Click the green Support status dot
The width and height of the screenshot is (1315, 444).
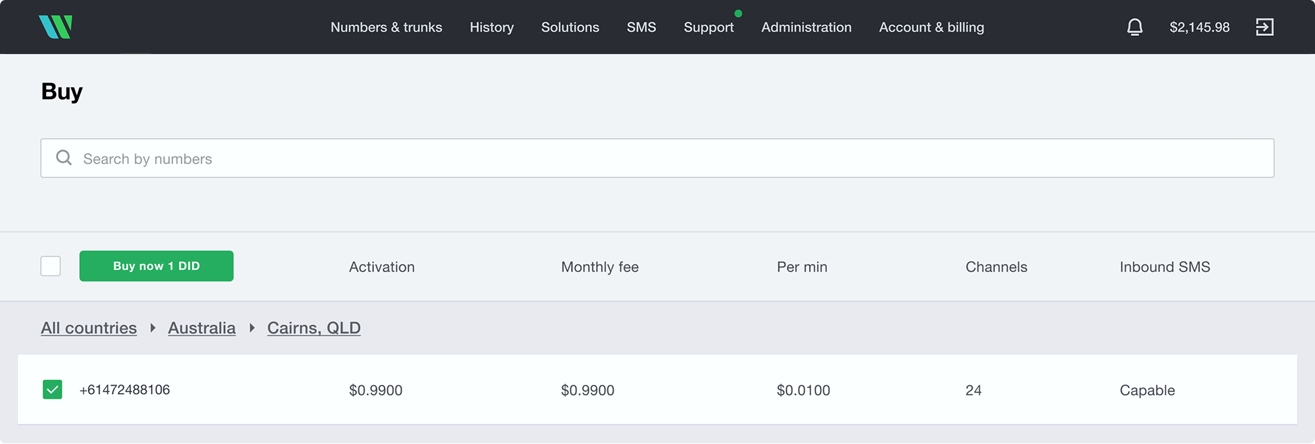pos(738,14)
